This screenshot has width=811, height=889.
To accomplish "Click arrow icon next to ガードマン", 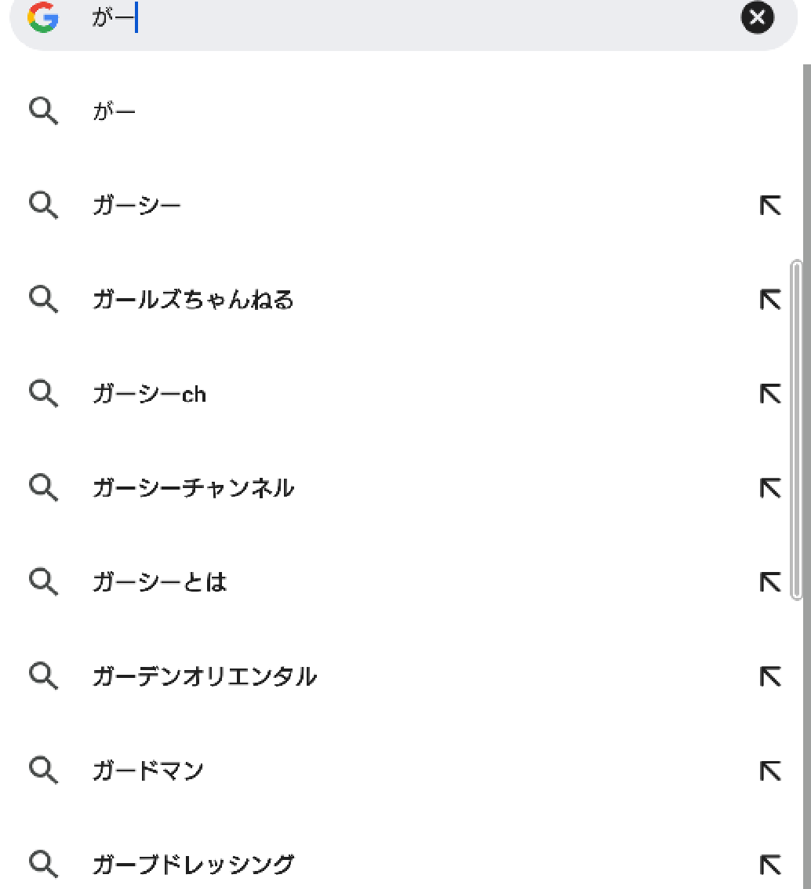I will 770,770.
